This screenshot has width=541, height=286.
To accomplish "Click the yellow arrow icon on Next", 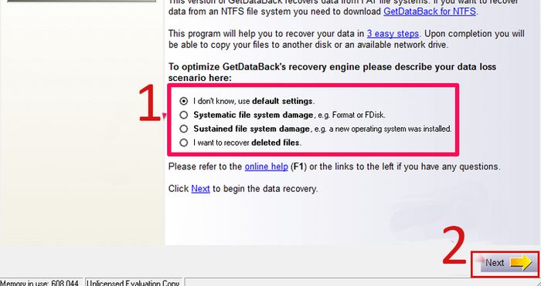I will tap(521, 263).
